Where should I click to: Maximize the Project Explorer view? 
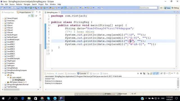tap(40, 12)
